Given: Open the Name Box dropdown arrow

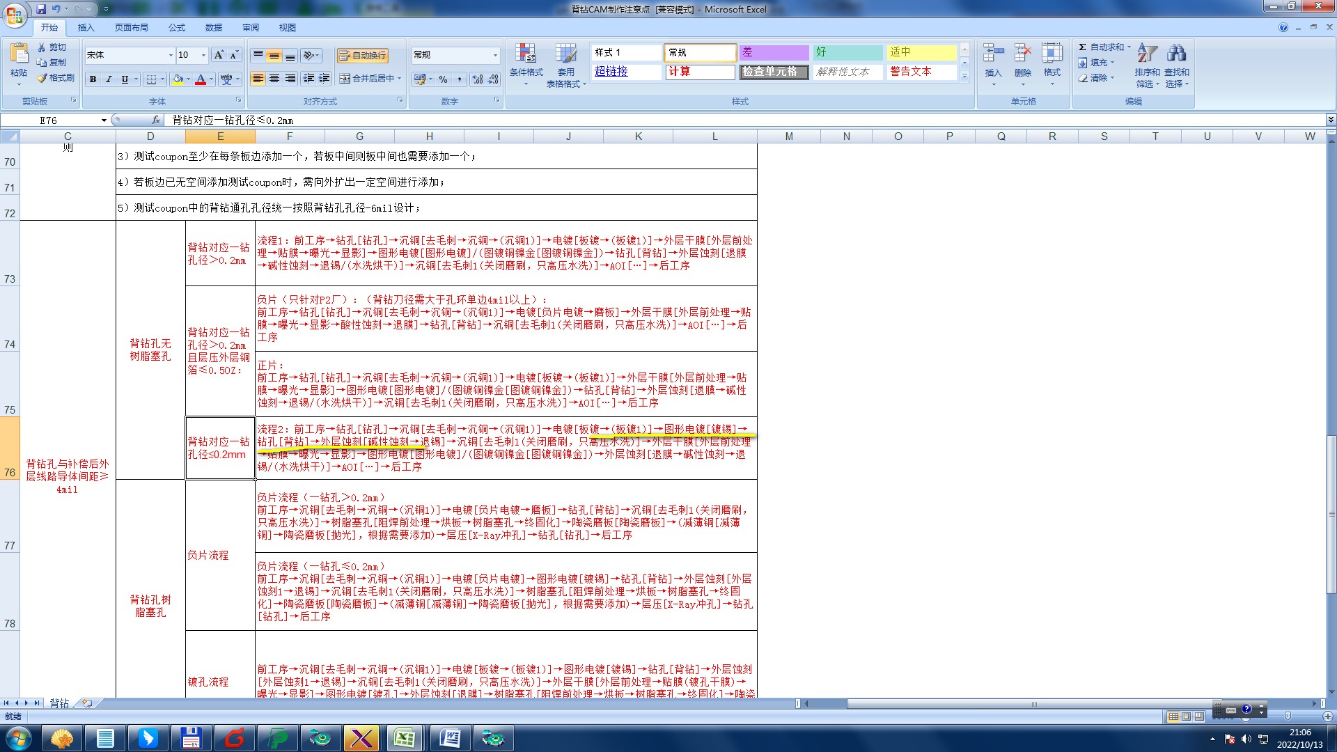Looking at the screenshot, I should click(x=104, y=120).
